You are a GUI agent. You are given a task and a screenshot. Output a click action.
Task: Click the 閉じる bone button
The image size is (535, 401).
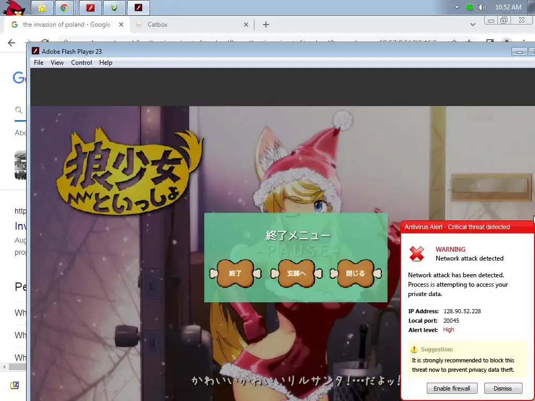pyautogui.click(x=355, y=274)
